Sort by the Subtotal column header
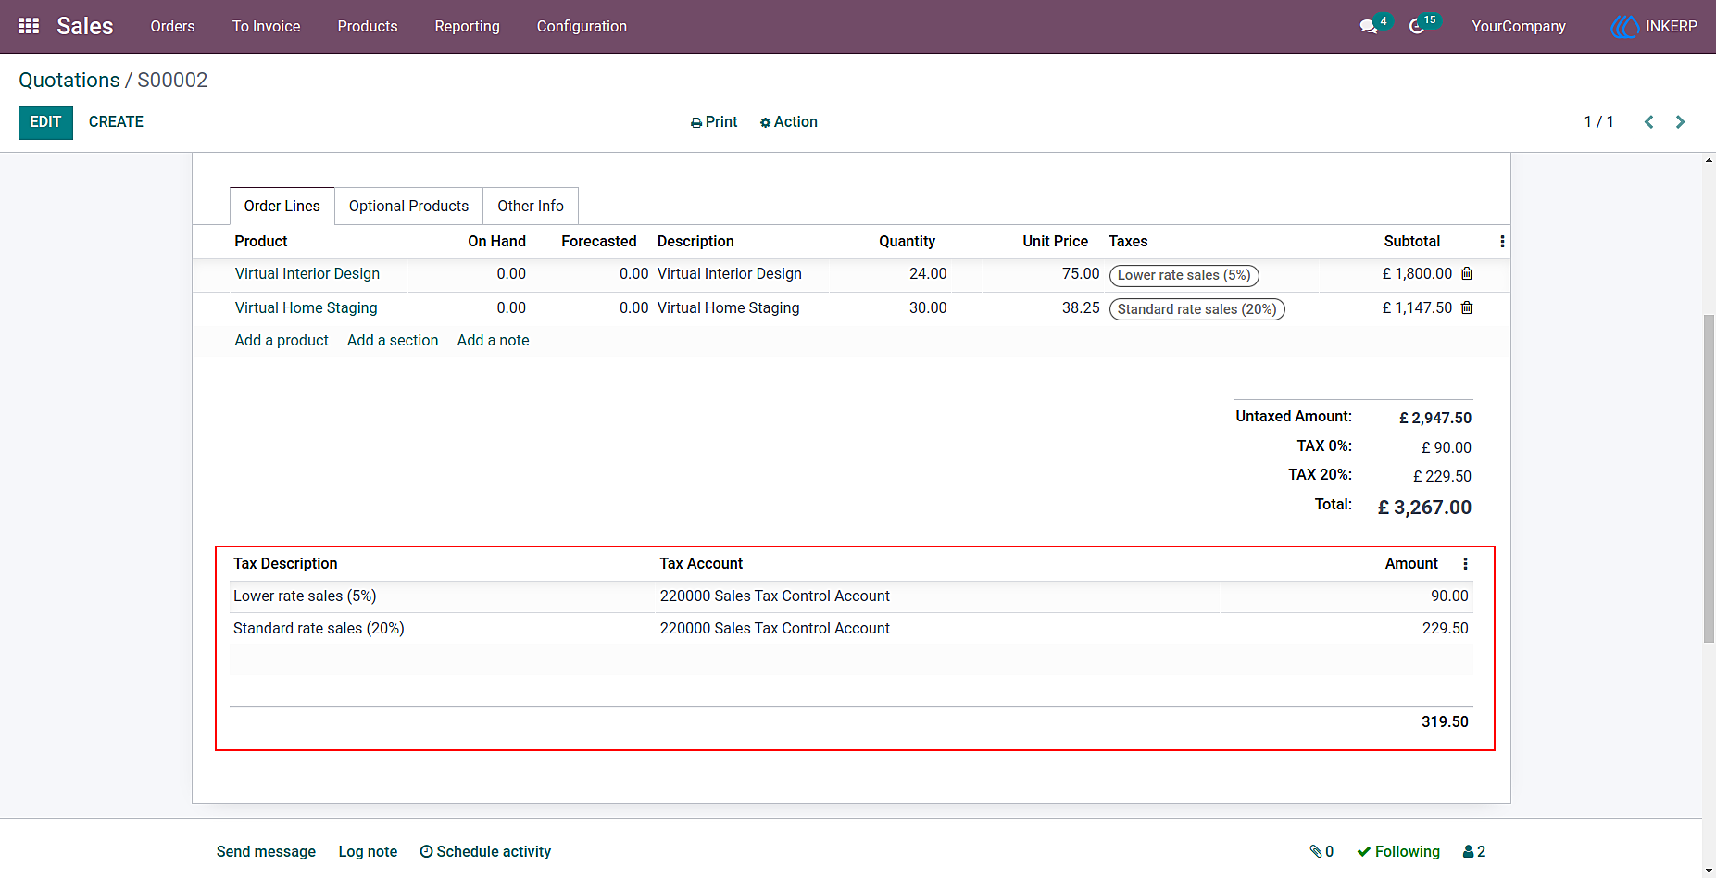1716x878 pixels. 1411,242
